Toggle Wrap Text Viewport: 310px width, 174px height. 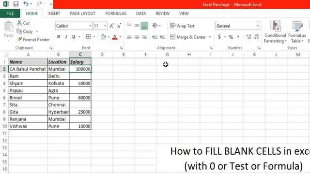coord(182,26)
